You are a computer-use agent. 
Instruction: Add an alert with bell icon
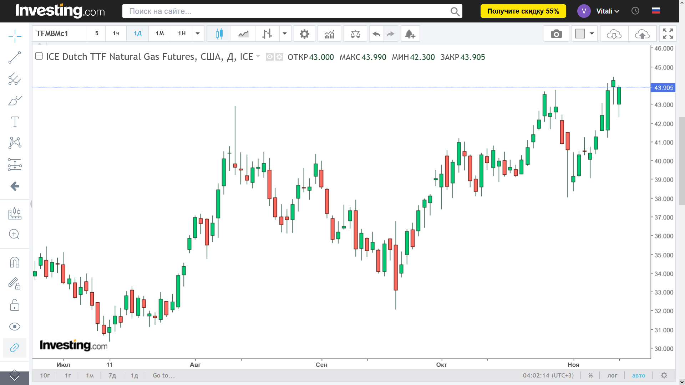pyautogui.click(x=410, y=34)
